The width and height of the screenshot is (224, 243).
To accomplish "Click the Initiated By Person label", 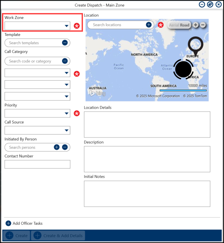I will (x=21, y=139).
